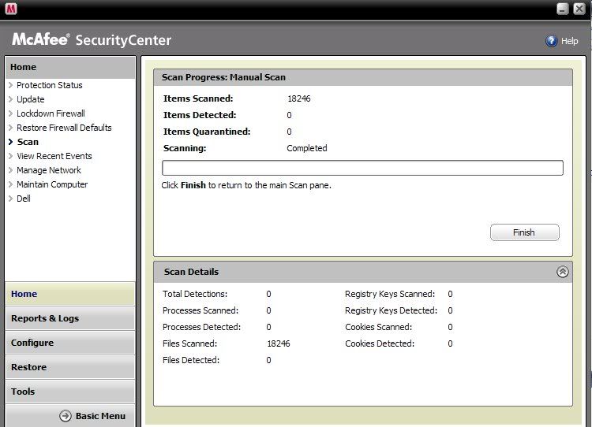This screenshot has height=427, width=592.
Task: Click the chevron beside Lockdown Firewall
Action: 10,113
